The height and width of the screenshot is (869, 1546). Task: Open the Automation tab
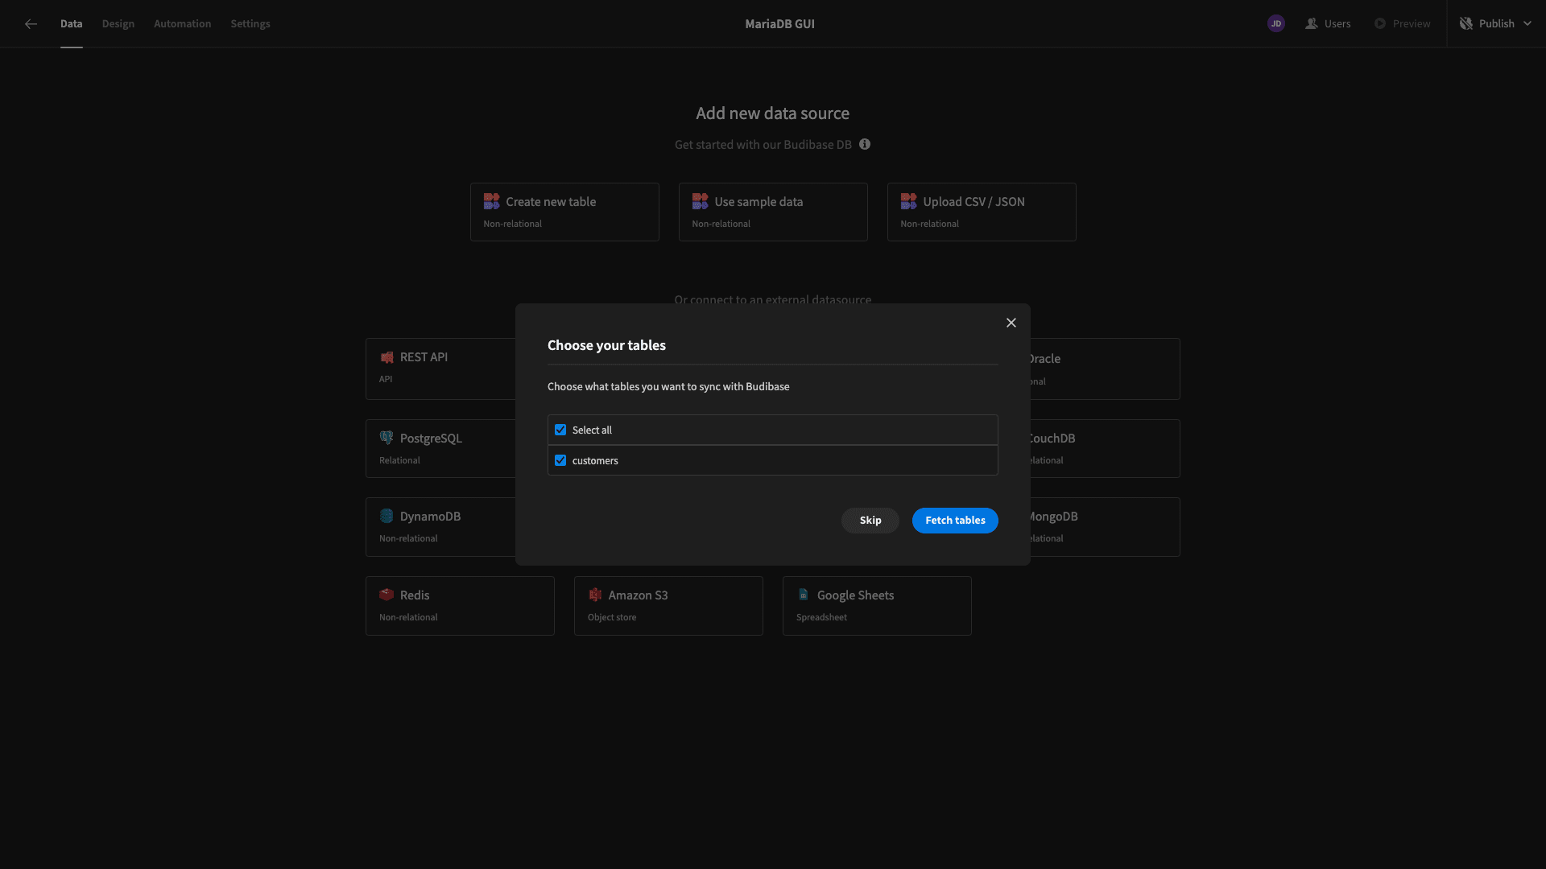183,24
